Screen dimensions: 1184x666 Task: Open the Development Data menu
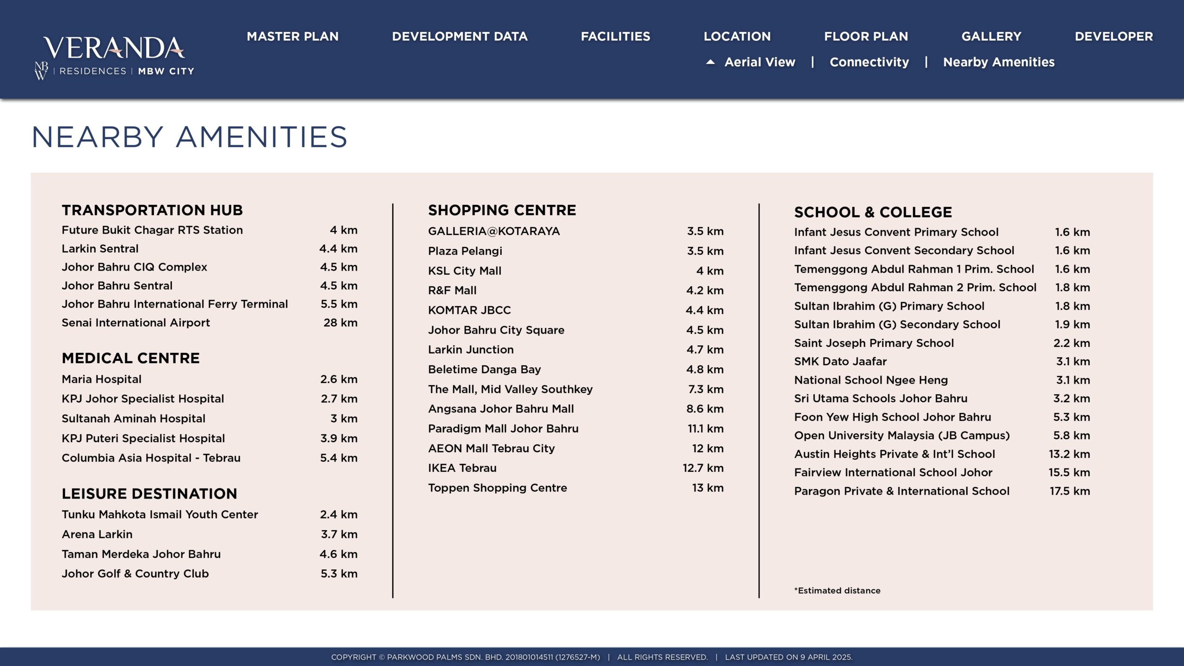tap(459, 37)
